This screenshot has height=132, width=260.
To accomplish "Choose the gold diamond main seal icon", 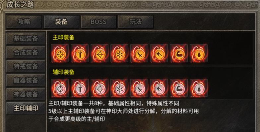I will [x=99, y=53].
